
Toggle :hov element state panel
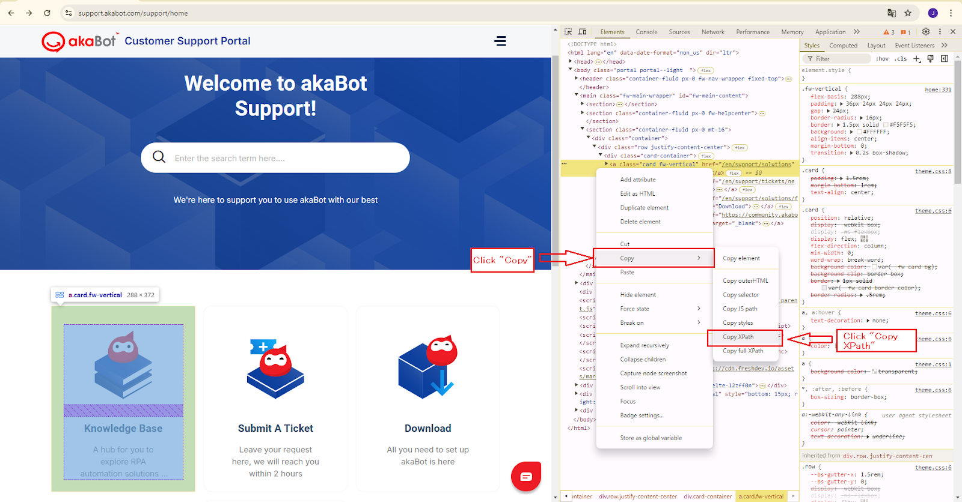(882, 59)
